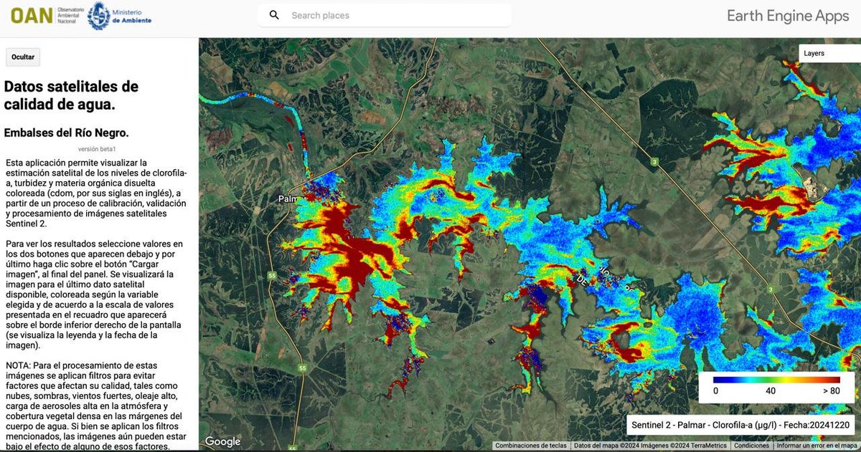Click the search magnifier icon
Image resolution: width=861 pixels, height=452 pixels.
click(x=274, y=15)
